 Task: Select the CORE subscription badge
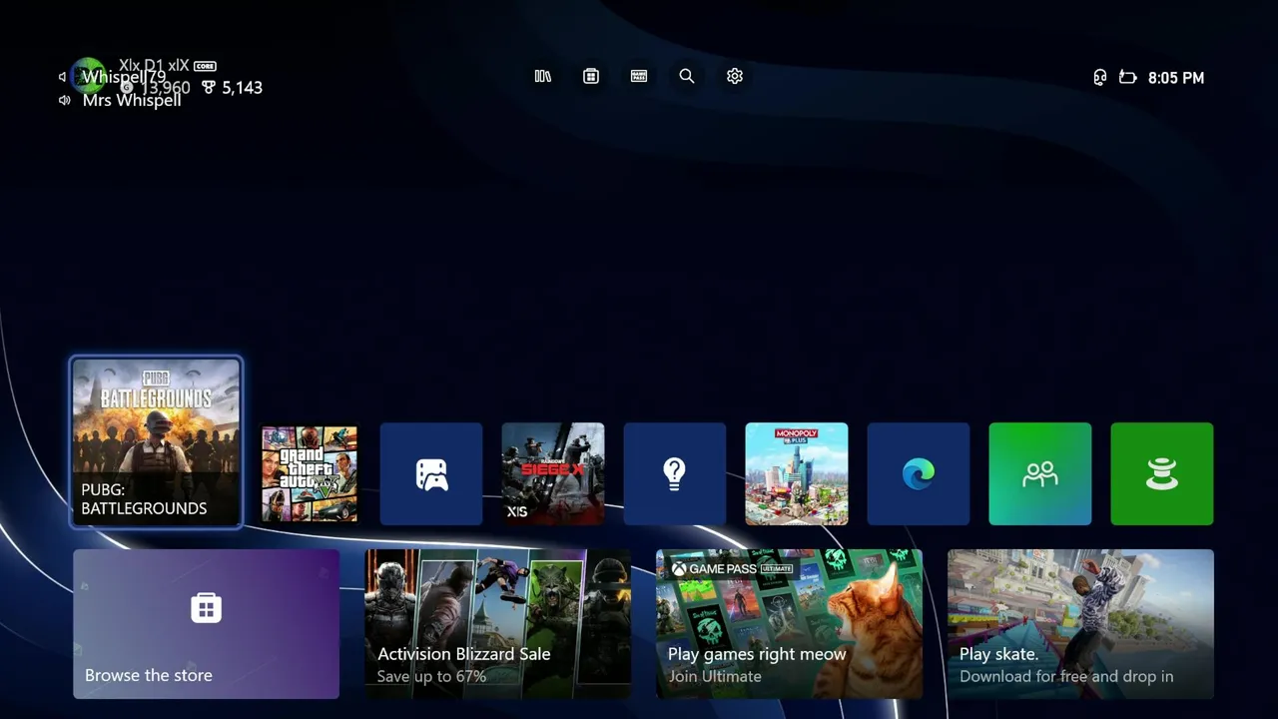[205, 66]
